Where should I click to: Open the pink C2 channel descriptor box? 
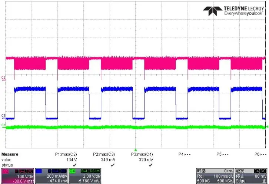tap(18, 176)
